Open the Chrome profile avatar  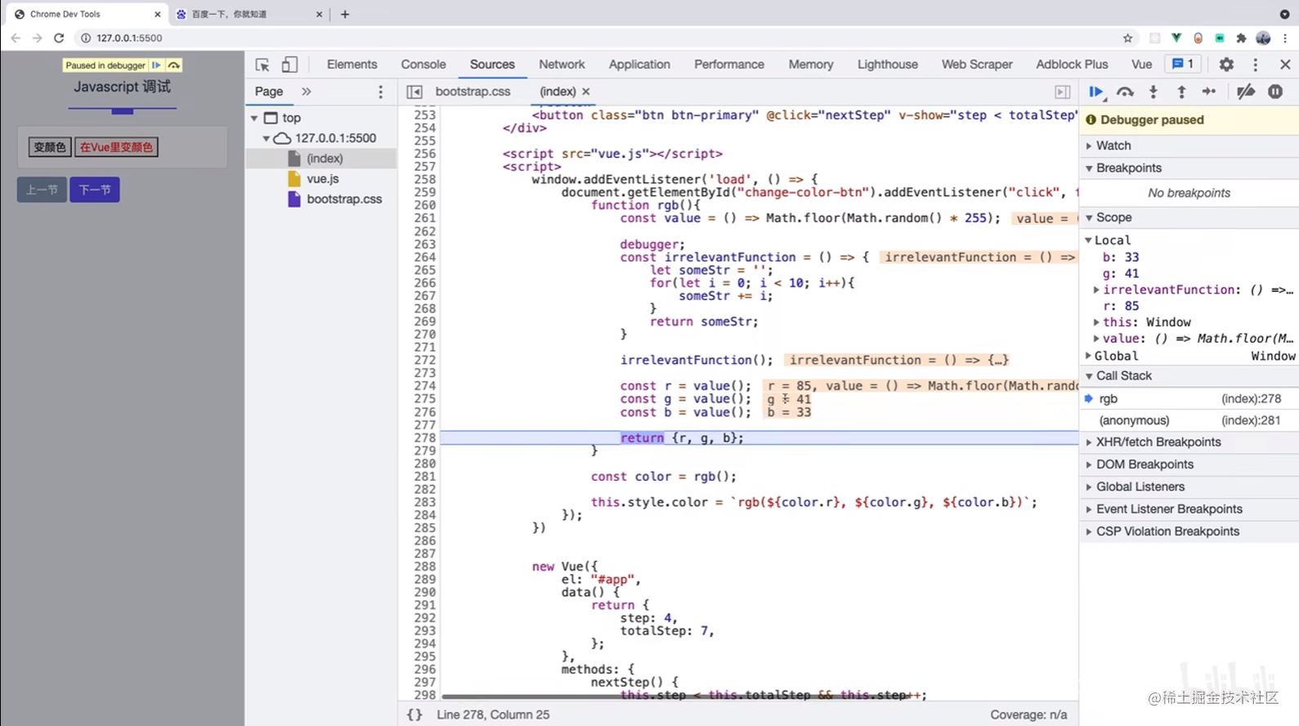tap(1263, 38)
